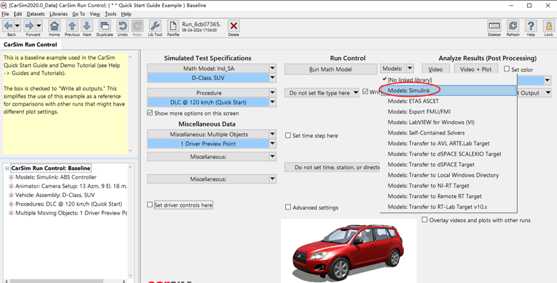The image size is (557, 283).
Task: Open the Libraries menu
Action: pos(58,14)
